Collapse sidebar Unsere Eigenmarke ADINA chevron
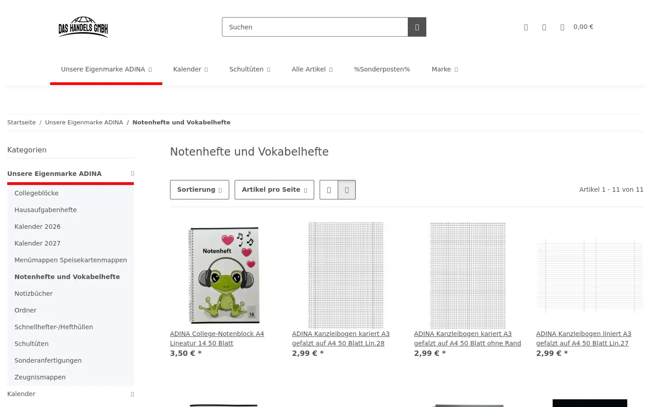The height and width of the screenshot is (407, 651). pos(132,174)
